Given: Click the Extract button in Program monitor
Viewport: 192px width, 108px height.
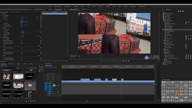Looking at the screenshot, I should pyautogui.click(x=126, y=61).
